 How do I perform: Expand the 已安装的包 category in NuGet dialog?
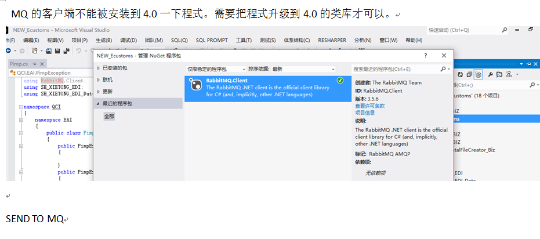coord(99,68)
